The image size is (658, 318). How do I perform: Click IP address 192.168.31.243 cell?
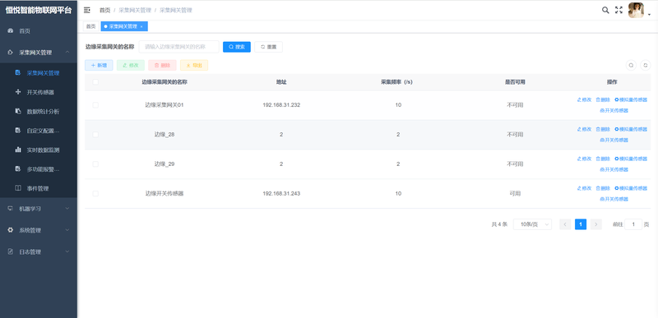tap(281, 194)
